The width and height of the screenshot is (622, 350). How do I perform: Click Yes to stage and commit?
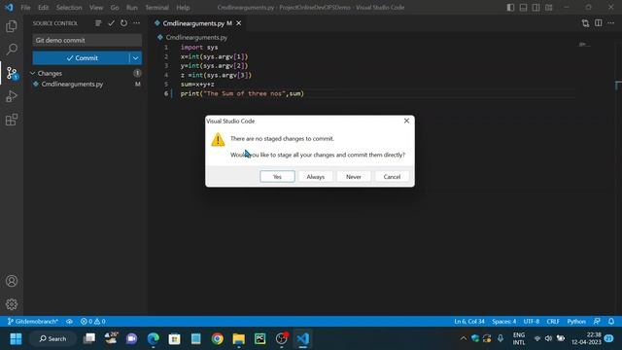coord(277,177)
